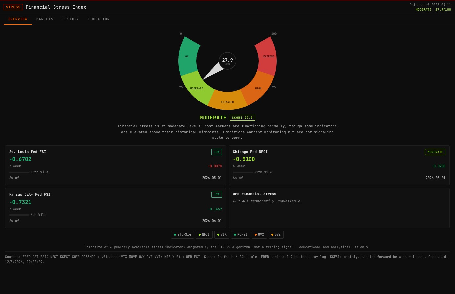Screen dimensions: 455x294
Task: Click the Data as of 2026-05-11 text
Action: (x=430, y=5)
